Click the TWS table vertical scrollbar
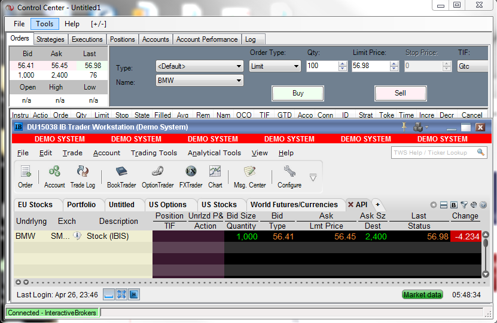The image size is (497, 323). pyautogui.click(x=485, y=254)
